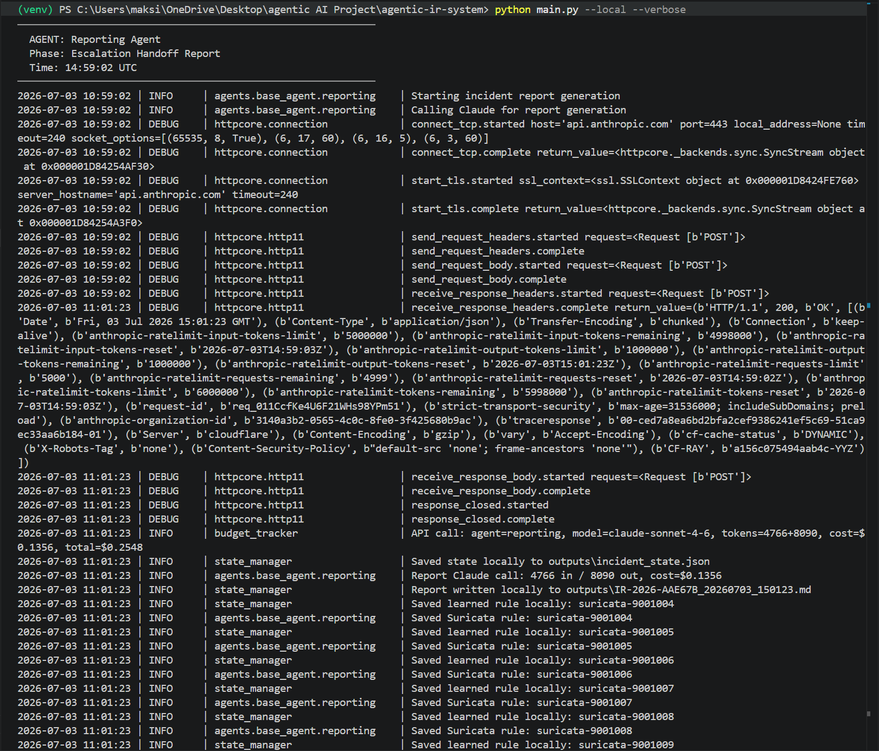The height and width of the screenshot is (751, 879).
Task: Click 'Starting incident report generation' message
Action: pyautogui.click(x=515, y=96)
